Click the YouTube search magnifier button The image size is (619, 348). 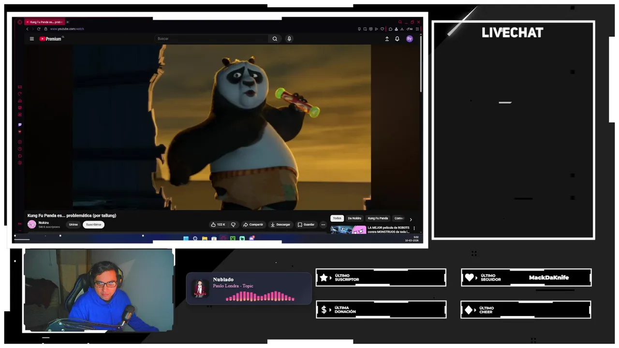275,39
